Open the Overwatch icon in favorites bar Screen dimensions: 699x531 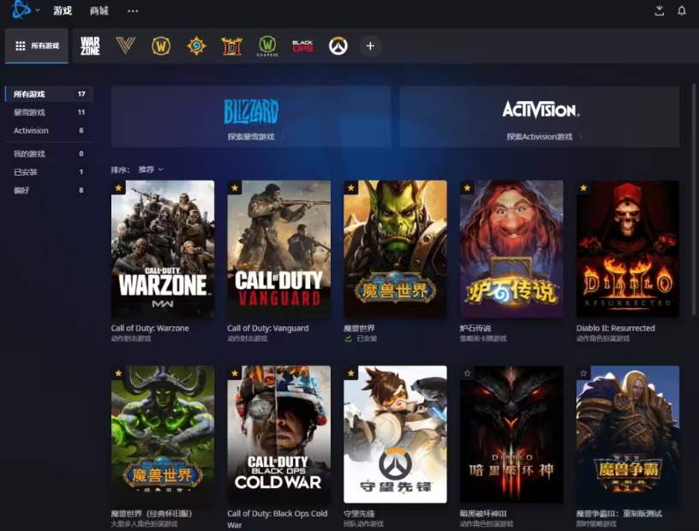[x=338, y=45]
